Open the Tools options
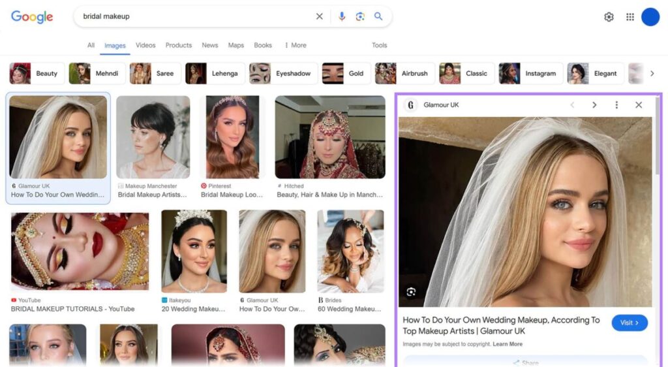Screen dimensions: 668x367 coord(379,45)
